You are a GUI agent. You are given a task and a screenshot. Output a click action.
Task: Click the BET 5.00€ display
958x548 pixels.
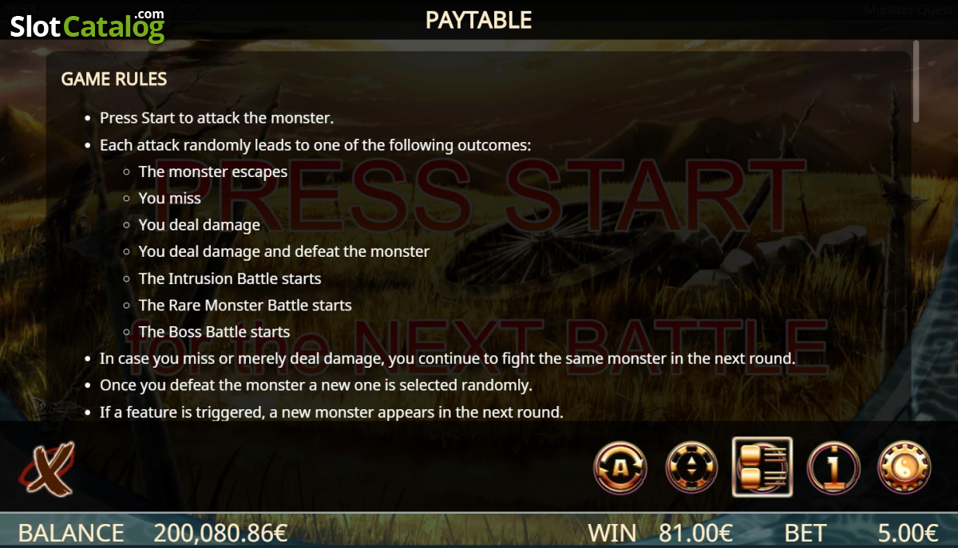pos(861,532)
